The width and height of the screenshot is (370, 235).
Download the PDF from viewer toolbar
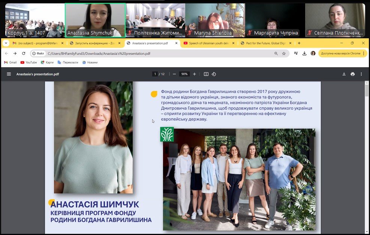click(x=344, y=74)
